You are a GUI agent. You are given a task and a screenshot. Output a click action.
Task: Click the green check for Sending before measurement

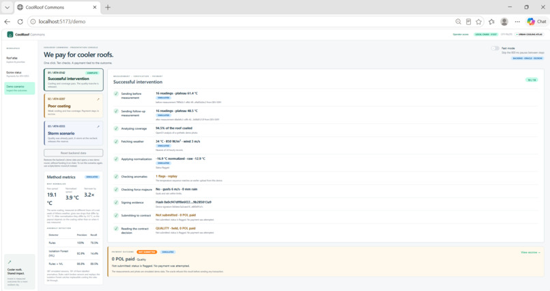[x=116, y=94]
